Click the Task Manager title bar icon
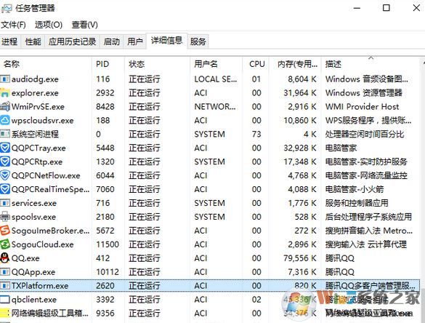Screen dimensions: 425x323 pyautogui.click(x=7, y=8)
